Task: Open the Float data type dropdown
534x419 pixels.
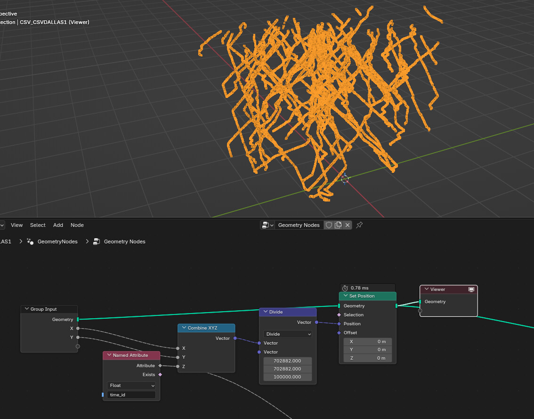Action: click(131, 385)
